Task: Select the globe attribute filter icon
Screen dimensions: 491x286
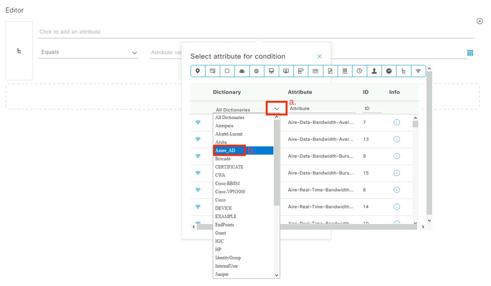Action: (x=256, y=71)
